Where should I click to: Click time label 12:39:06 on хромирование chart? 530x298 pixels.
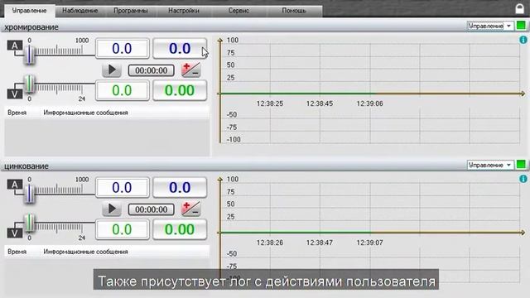[370, 103]
